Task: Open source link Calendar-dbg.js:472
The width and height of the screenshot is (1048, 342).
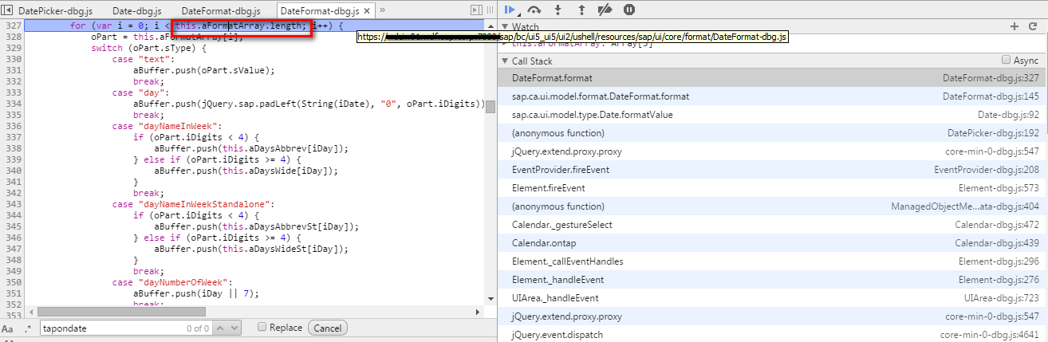Action: 999,224
